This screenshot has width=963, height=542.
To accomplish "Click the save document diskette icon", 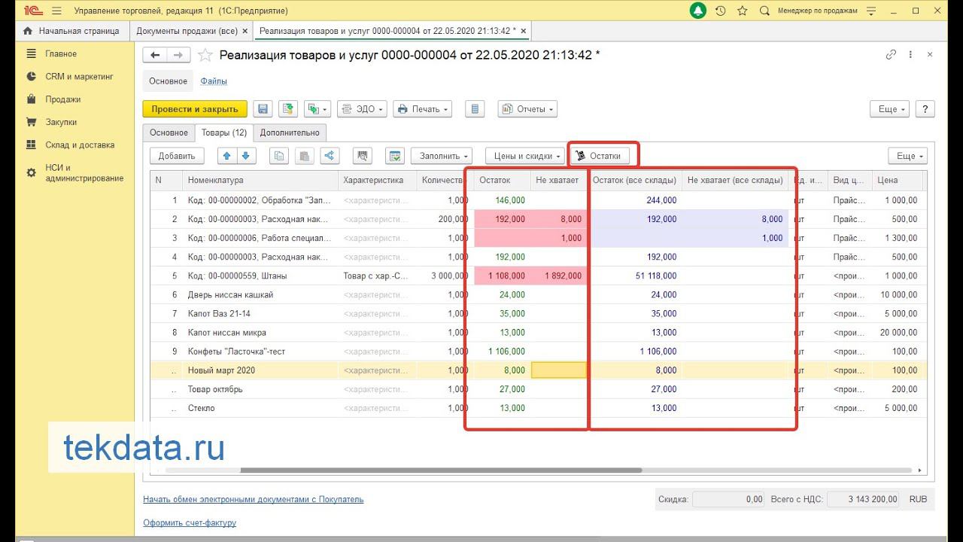I will pos(263,109).
